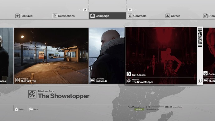Click the QR code on Showstopper card
The image size is (215, 121).
pos(200,37)
